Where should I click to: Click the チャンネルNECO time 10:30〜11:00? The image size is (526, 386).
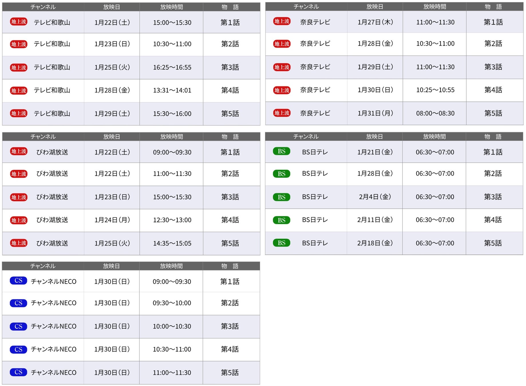(x=172, y=349)
